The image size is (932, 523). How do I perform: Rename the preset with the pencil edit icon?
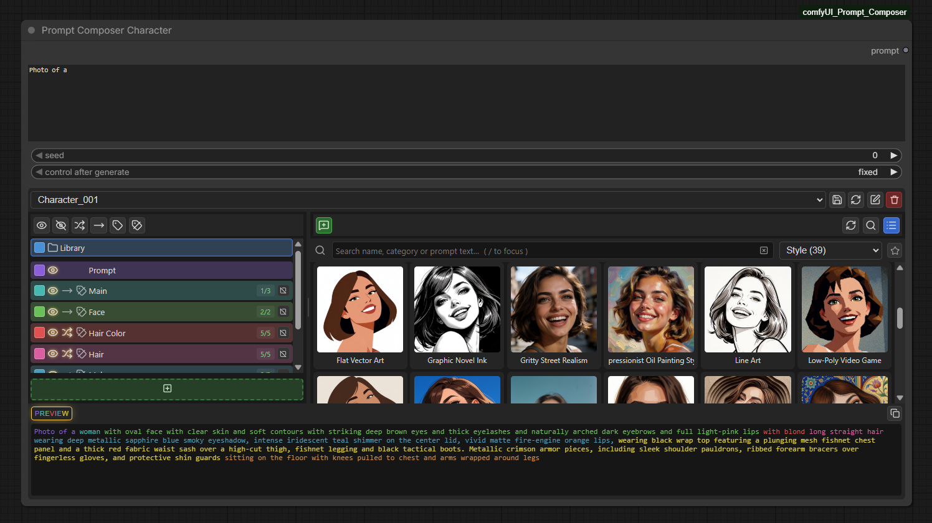coord(875,200)
